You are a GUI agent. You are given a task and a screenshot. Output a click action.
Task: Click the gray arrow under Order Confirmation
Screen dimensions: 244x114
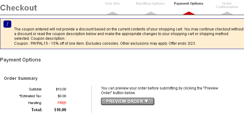coord(227,13)
